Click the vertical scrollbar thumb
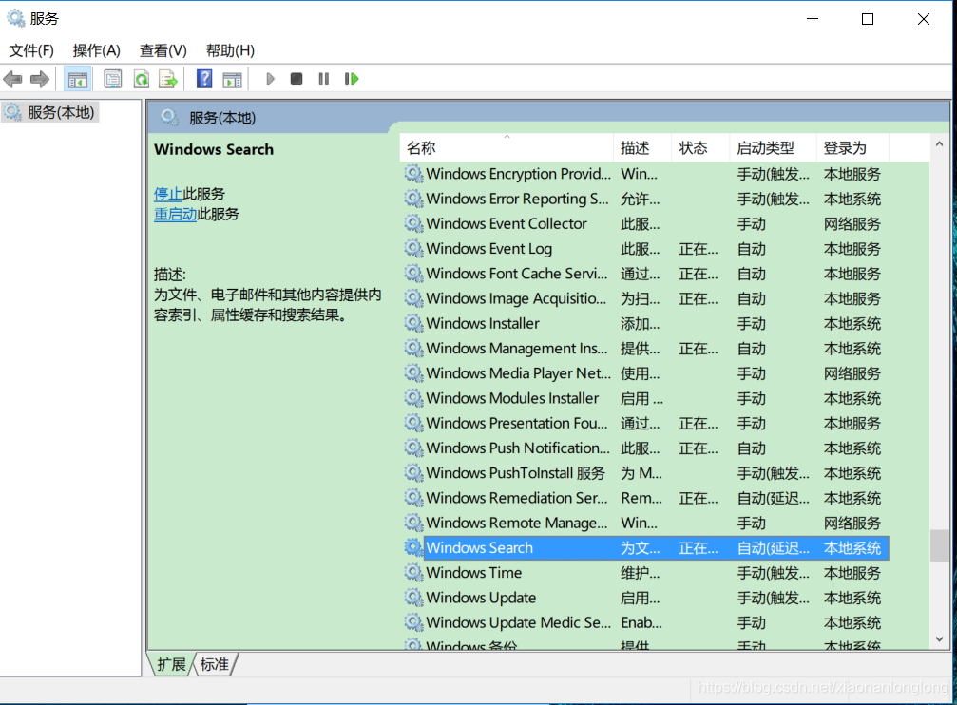Image resolution: width=957 pixels, height=705 pixels. [x=939, y=545]
